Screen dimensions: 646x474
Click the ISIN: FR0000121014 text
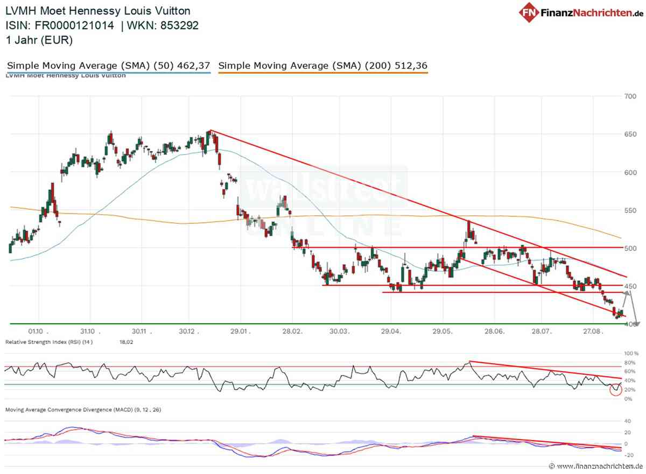tap(60, 25)
